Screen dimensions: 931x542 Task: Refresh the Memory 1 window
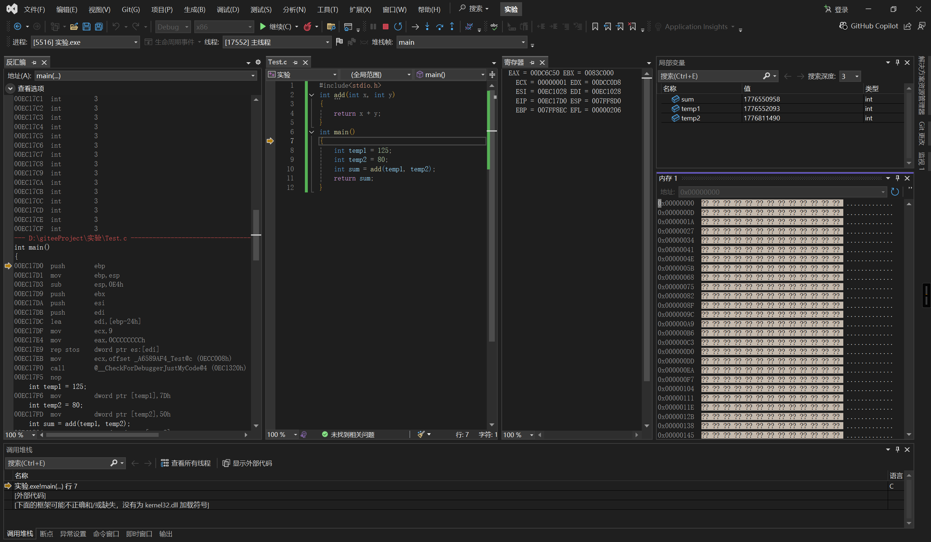click(895, 192)
